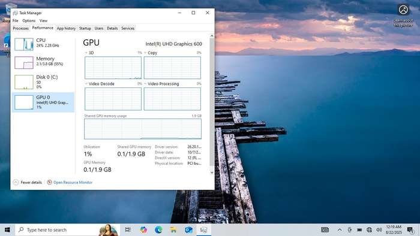Click the scrollbar up arrow in Task Manager

[x=212, y=35]
